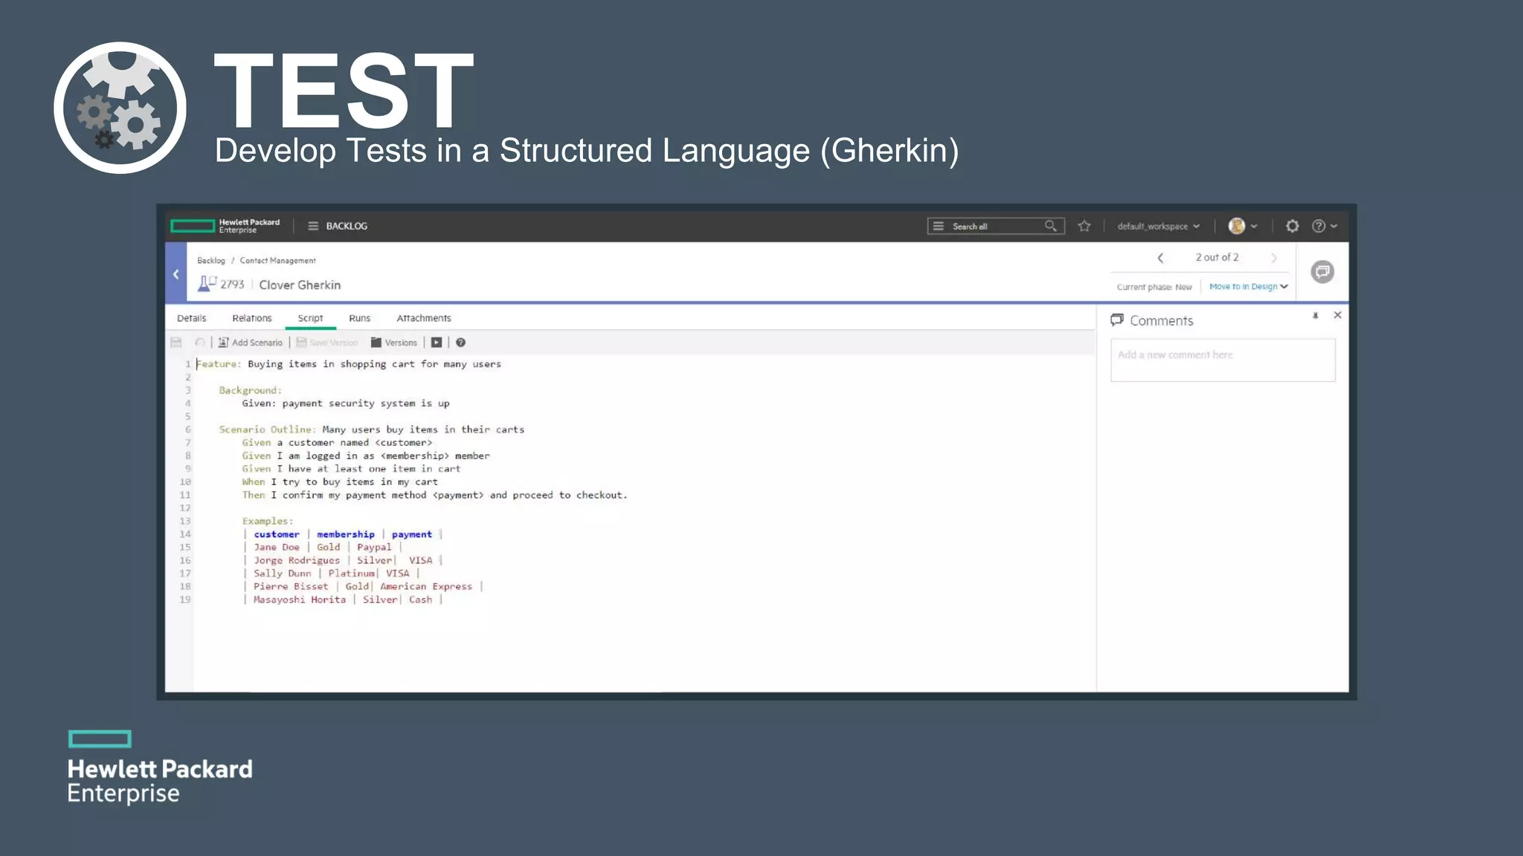Viewport: 1523px width, 856px height.
Task: Click the Comments panel speech icon
Action: coord(1117,320)
